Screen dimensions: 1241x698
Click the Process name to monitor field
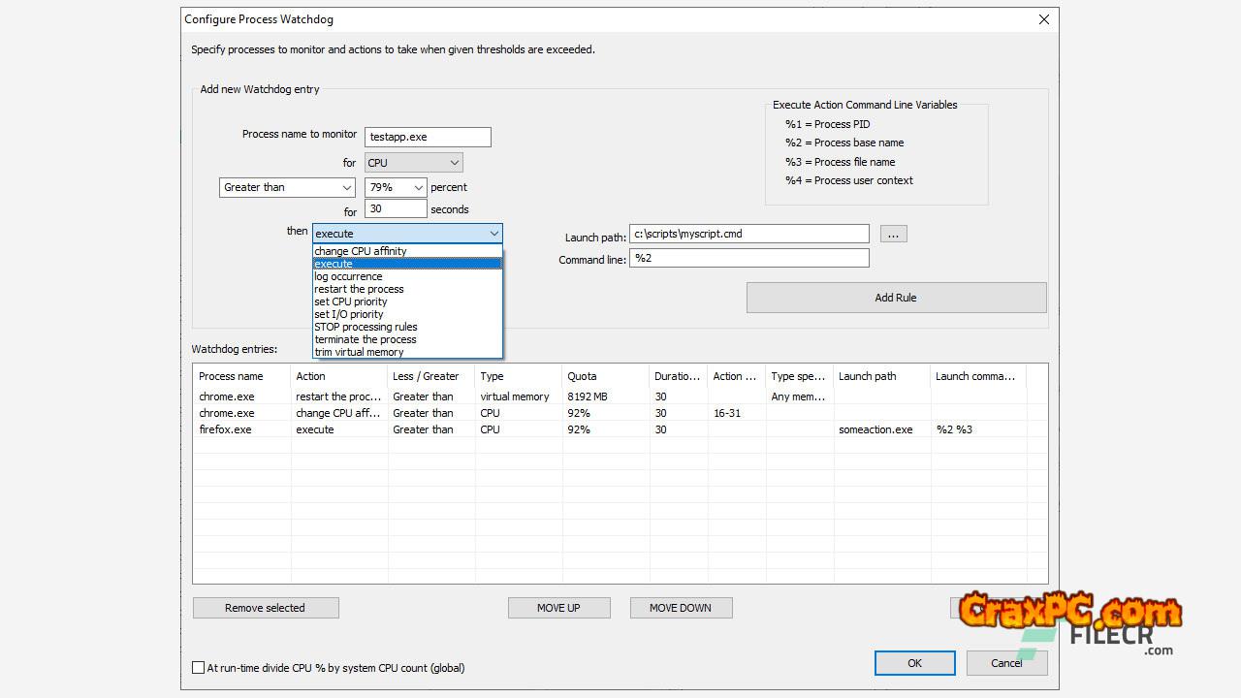click(x=428, y=137)
